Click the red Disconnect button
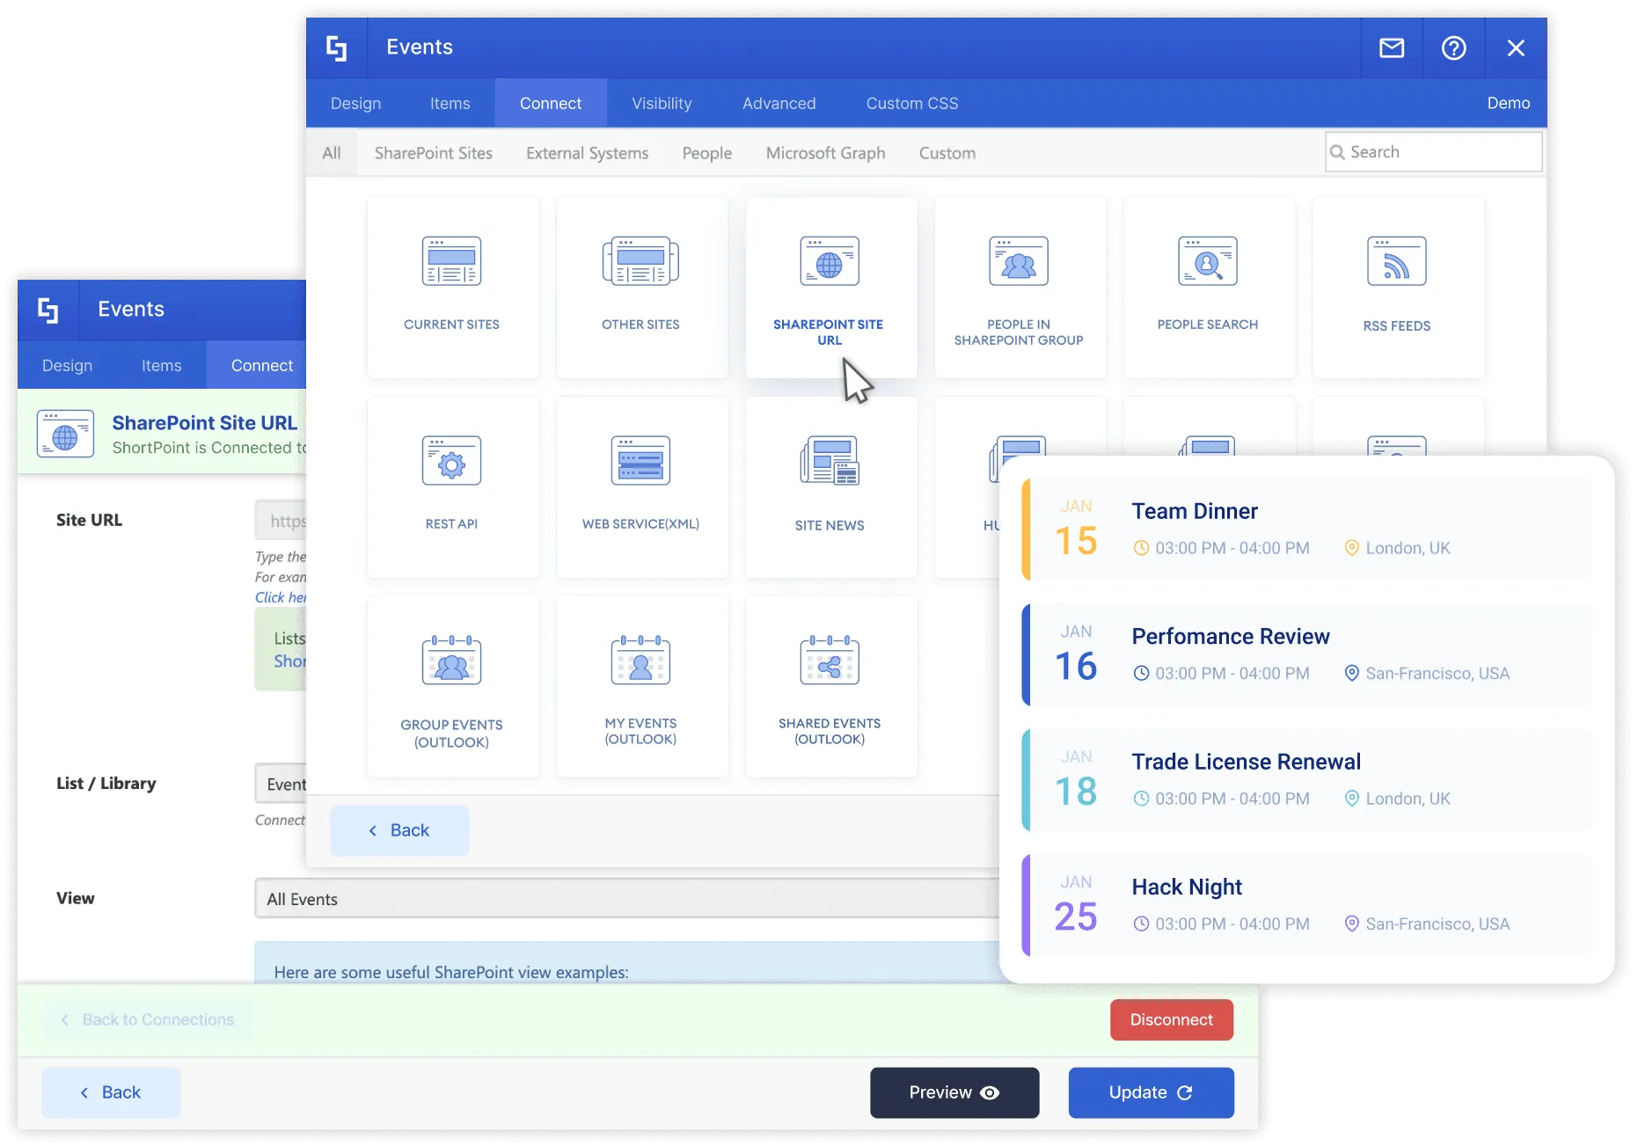1638x1147 pixels. coord(1172,1019)
